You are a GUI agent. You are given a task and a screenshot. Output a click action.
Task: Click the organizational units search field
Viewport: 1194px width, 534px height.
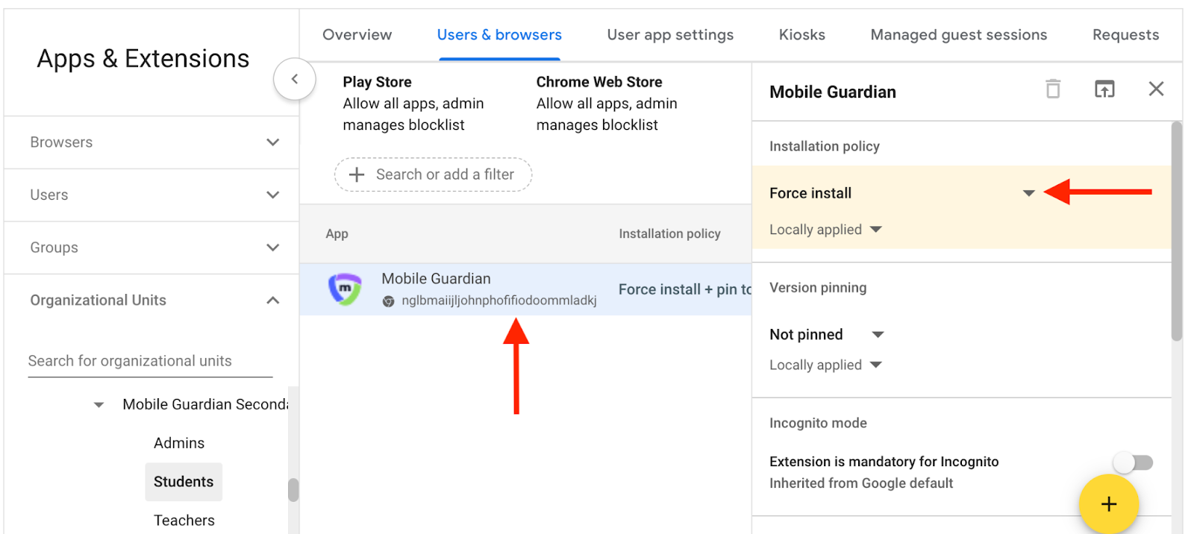click(149, 361)
